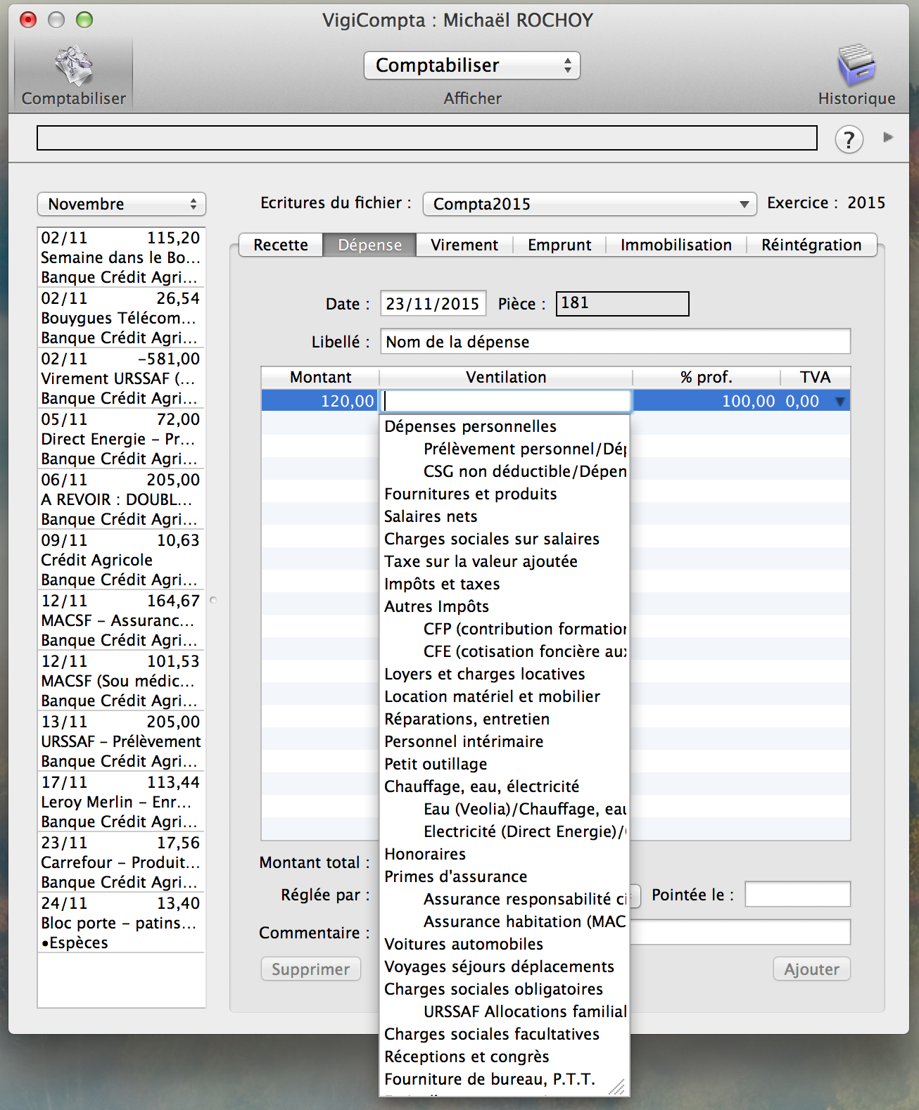Click the blue TVA arrow in the row
919x1110 pixels.
[x=839, y=402]
